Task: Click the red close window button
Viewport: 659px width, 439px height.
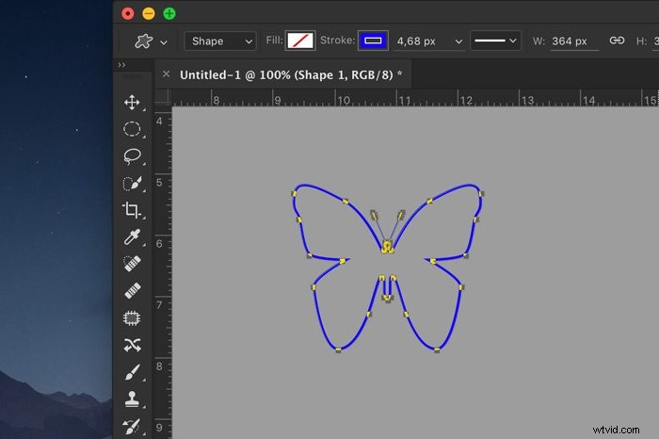Action: pyautogui.click(x=128, y=13)
